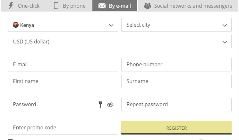Click the Kenya flag icon
239x140 pixels.
pyautogui.click(x=15, y=25)
